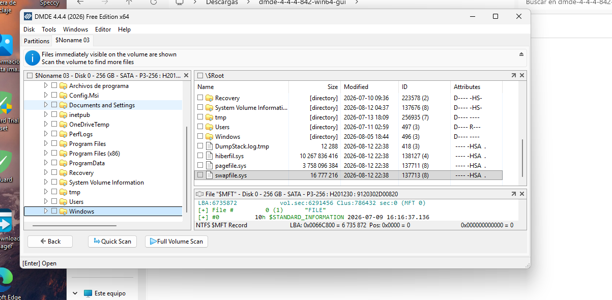The image size is (612, 300).
Task: Expand the [+] File # record line
Action: point(203,210)
